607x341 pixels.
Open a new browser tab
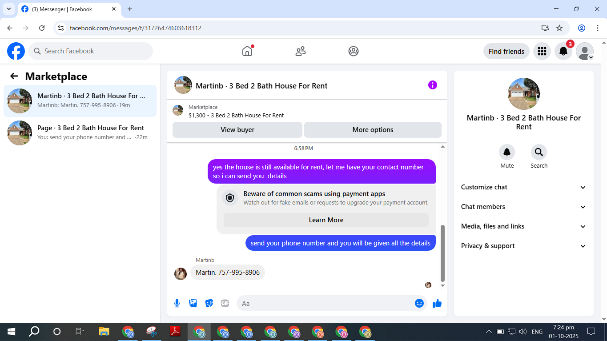click(x=130, y=9)
